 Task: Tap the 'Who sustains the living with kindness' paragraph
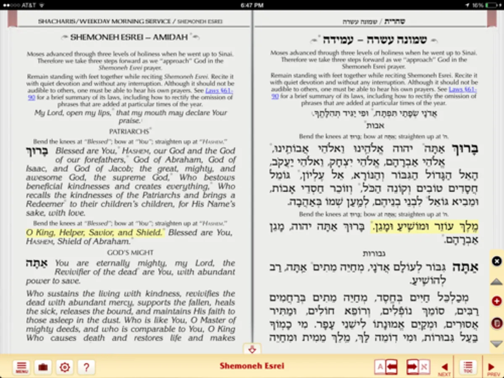(x=131, y=315)
